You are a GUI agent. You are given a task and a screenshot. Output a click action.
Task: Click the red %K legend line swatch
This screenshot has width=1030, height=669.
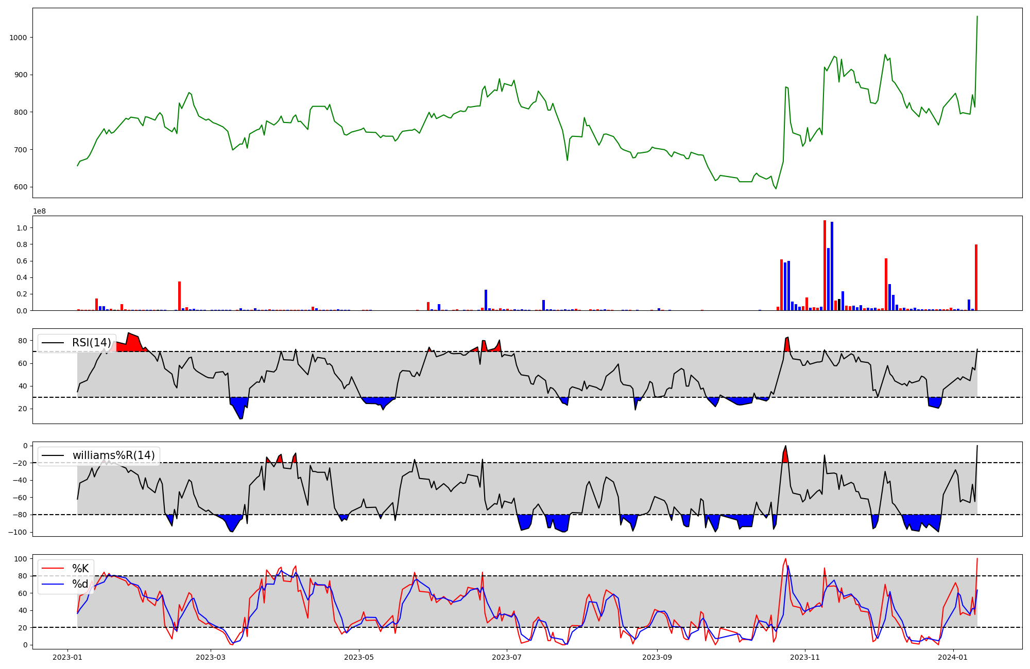tap(53, 569)
